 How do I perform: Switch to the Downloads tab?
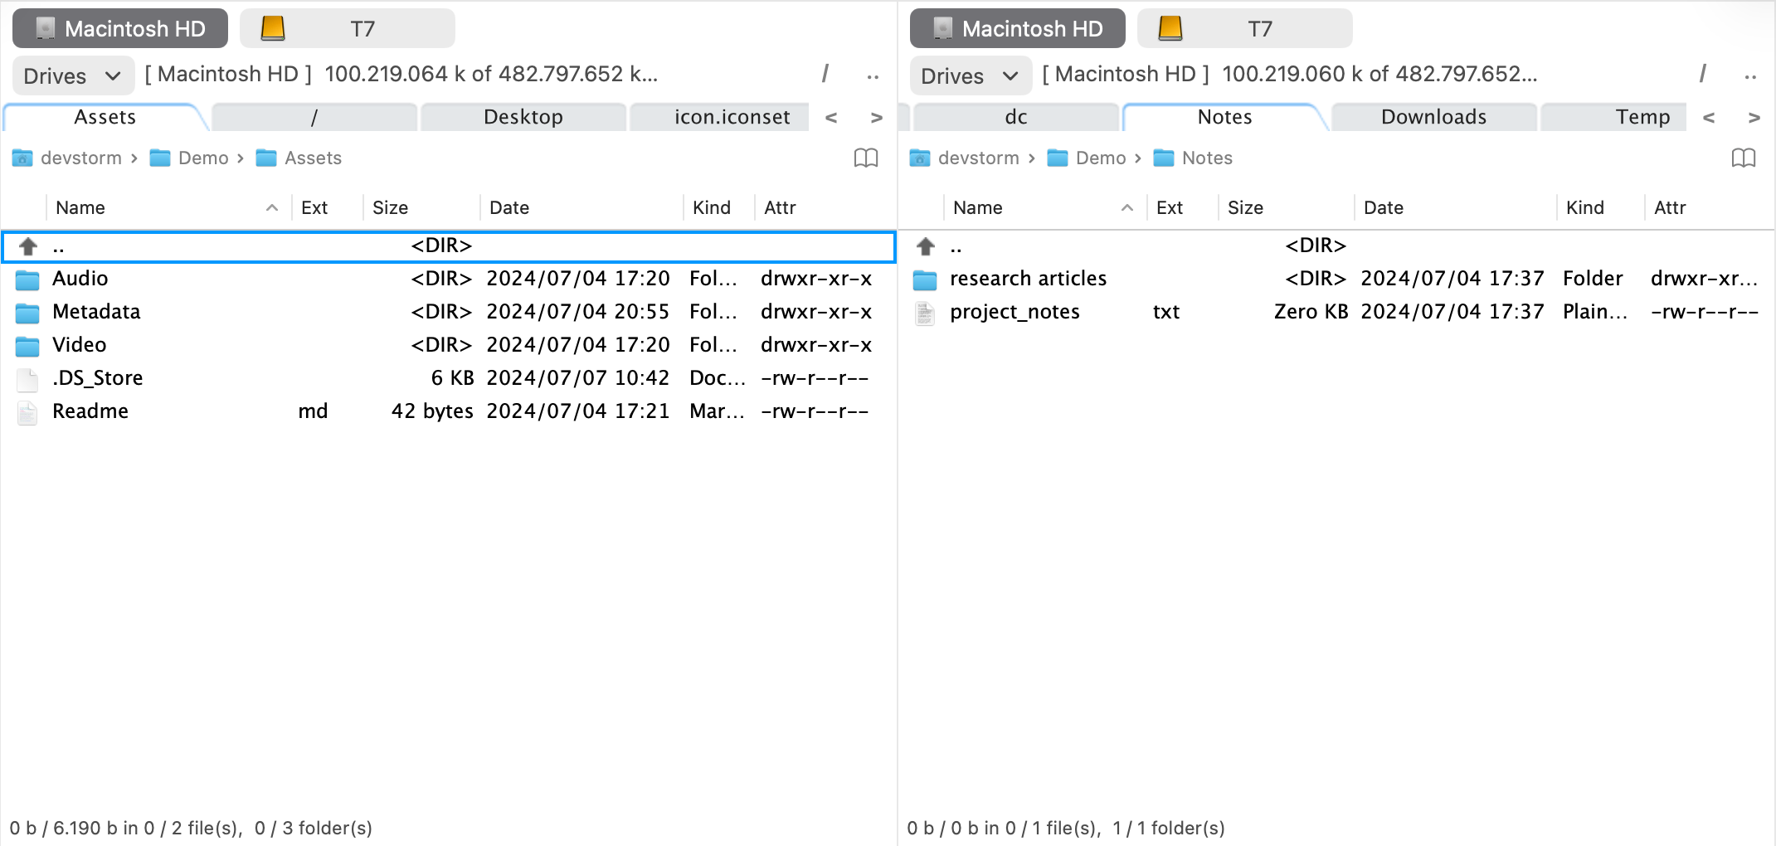[1433, 117]
